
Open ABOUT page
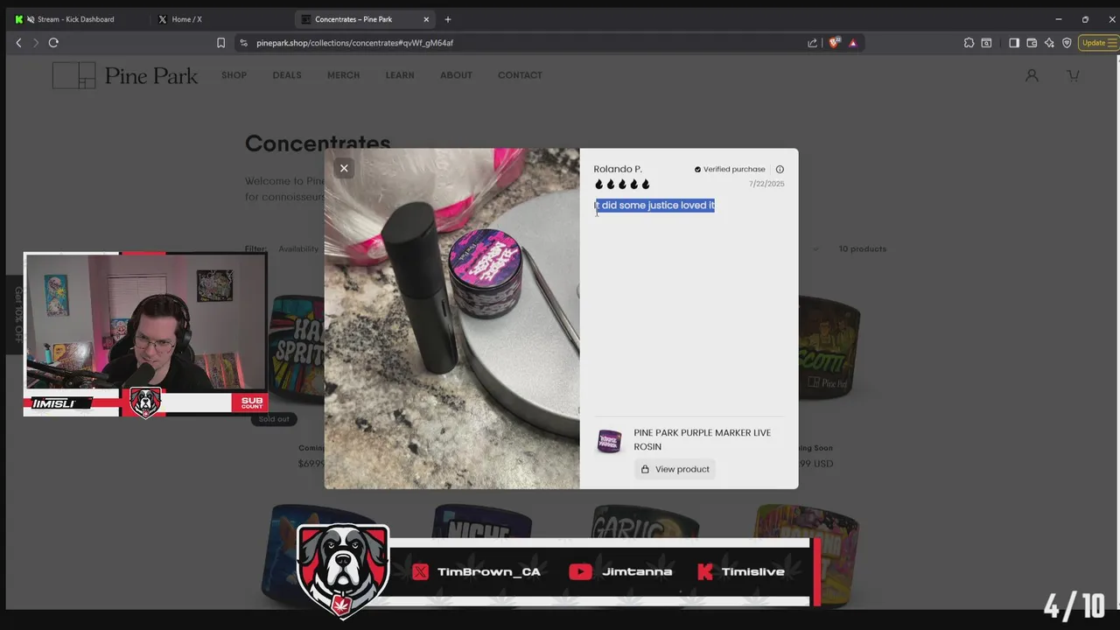pyautogui.click(x=456, y=75)
